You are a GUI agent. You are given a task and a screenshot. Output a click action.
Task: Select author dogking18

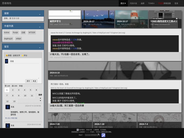8,39
